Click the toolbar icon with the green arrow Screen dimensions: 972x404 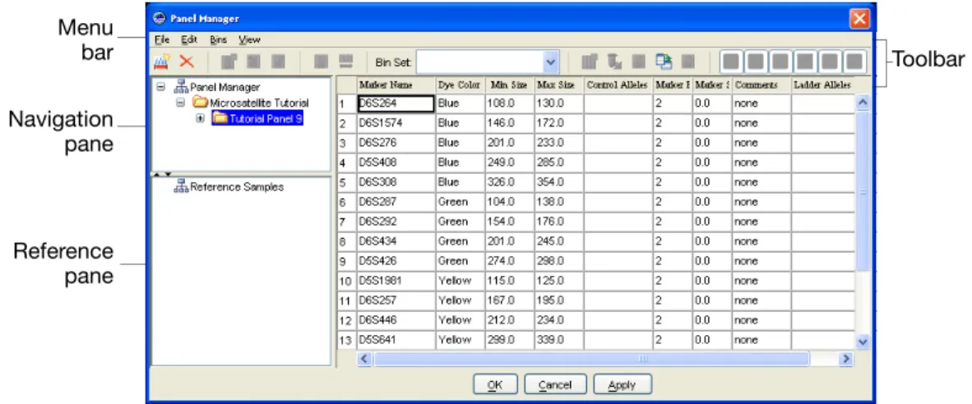click(x=664, y=62)
